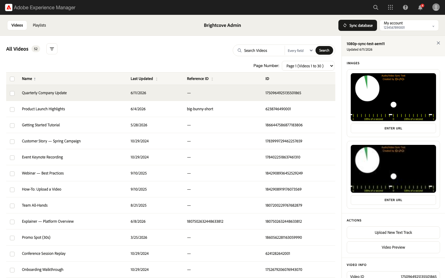The image size is (445, 278).
Task: Click the first sync test thumbnail image
Action: point(393,97)
